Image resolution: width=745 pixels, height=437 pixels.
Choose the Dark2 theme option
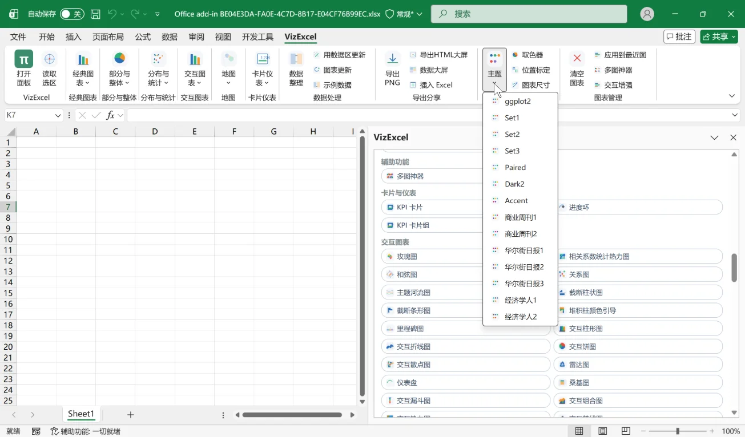(x=520, y=184)
